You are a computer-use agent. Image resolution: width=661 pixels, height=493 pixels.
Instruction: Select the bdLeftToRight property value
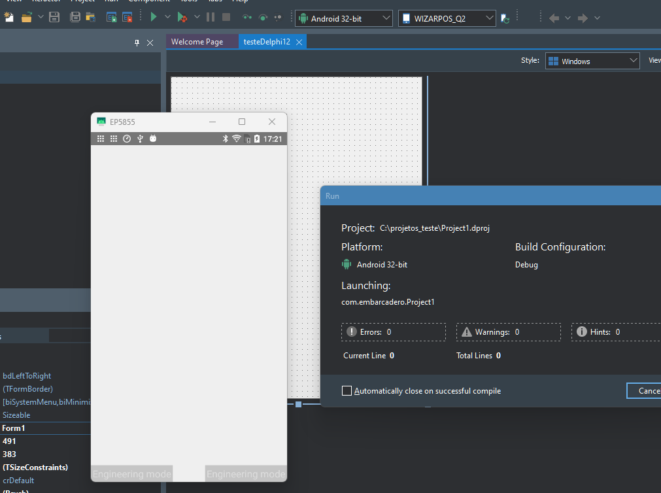27,376
